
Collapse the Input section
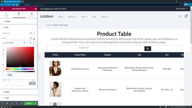19,27
